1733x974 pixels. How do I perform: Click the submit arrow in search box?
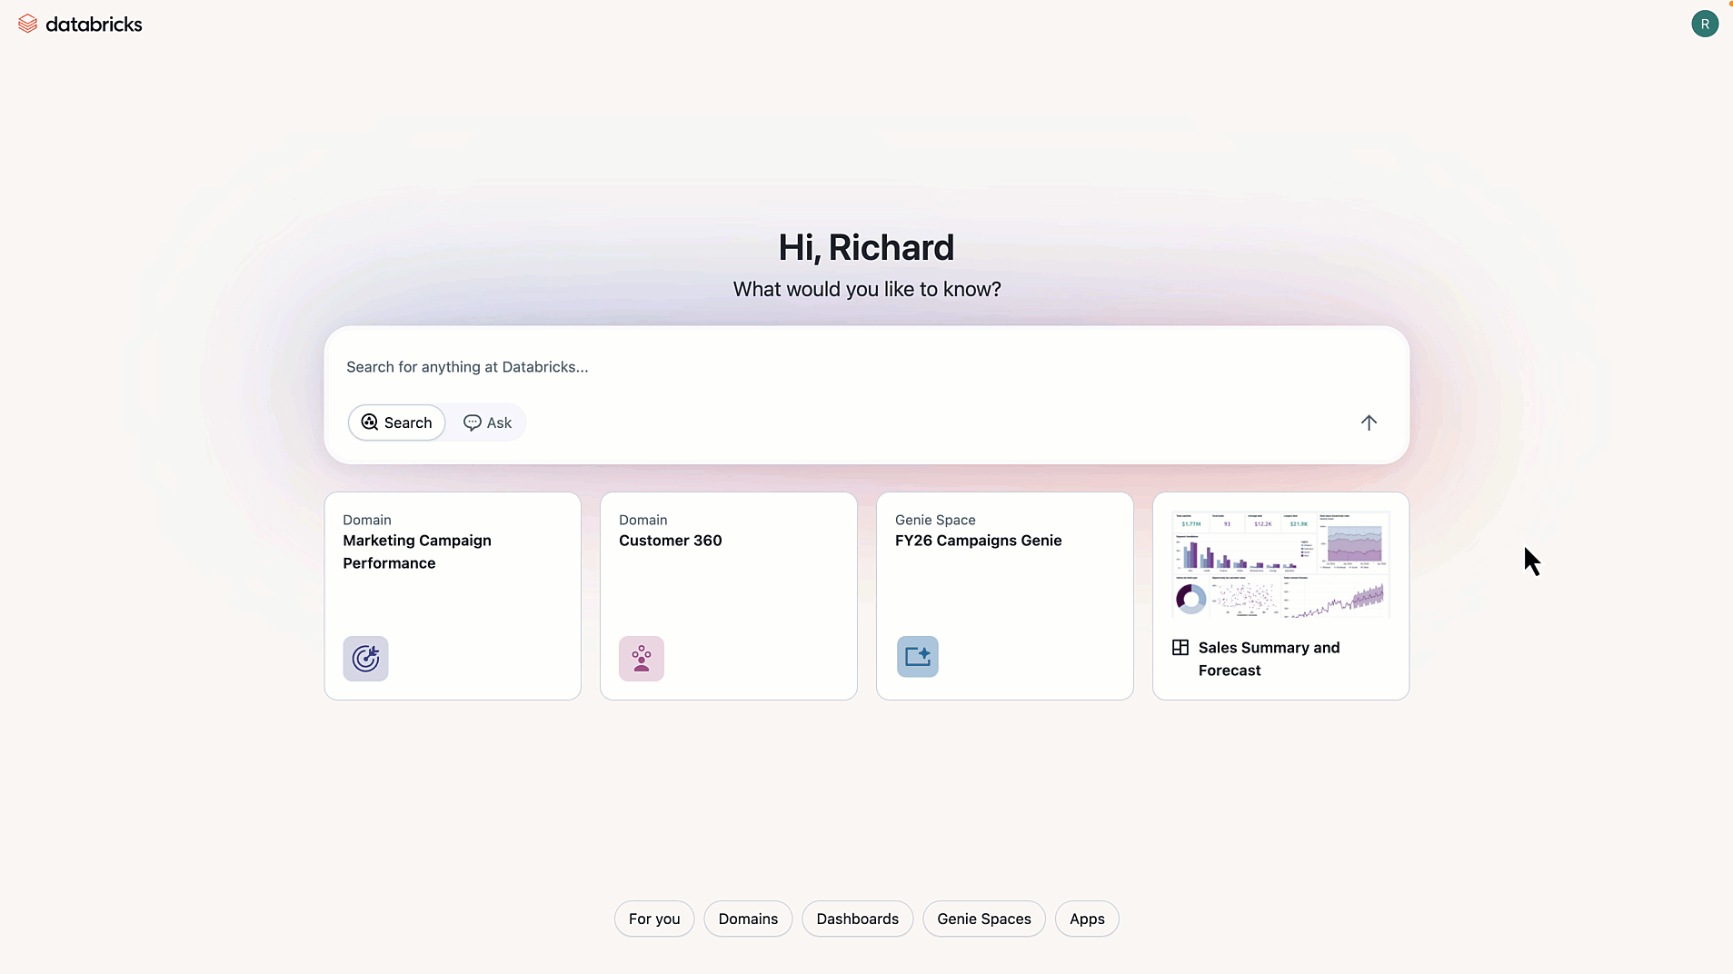(1368, 422)
